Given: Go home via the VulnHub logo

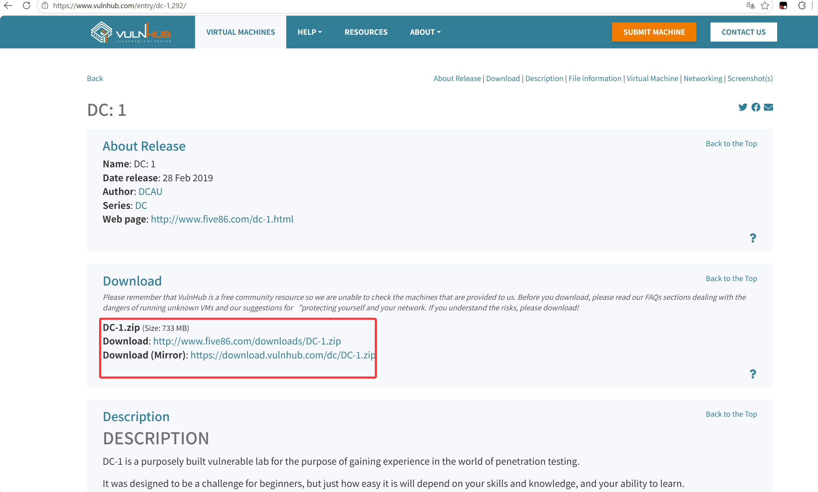Looking at the screenshot, I should click(x=131, y=32).
